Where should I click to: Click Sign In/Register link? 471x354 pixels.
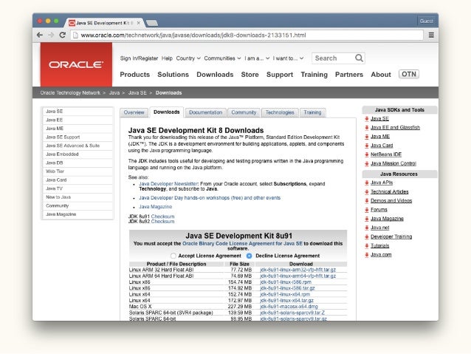pos(139,58)
